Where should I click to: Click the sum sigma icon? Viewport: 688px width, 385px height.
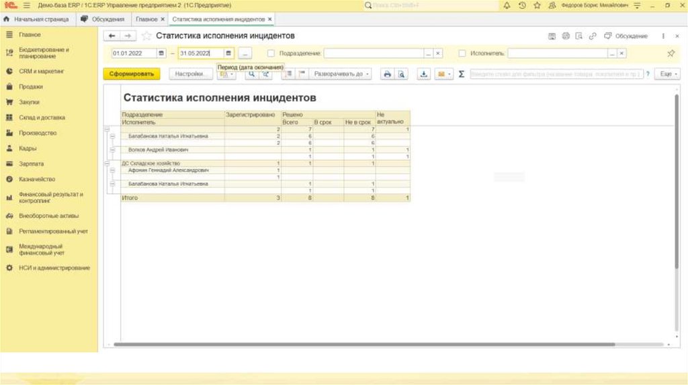[462, 74]
